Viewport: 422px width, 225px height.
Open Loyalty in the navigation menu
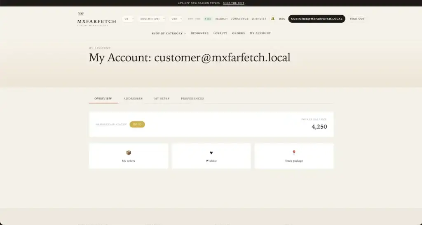pos(220,33)
